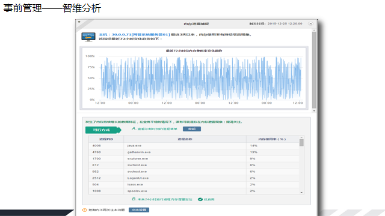Click the host monitor icon

click(x=88, y=37)
